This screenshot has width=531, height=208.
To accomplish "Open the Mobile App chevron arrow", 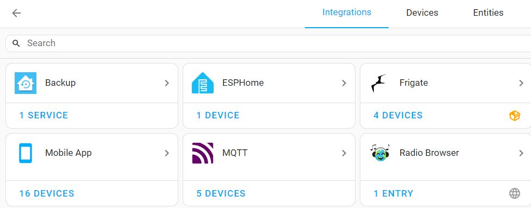I will coord(167,153).
